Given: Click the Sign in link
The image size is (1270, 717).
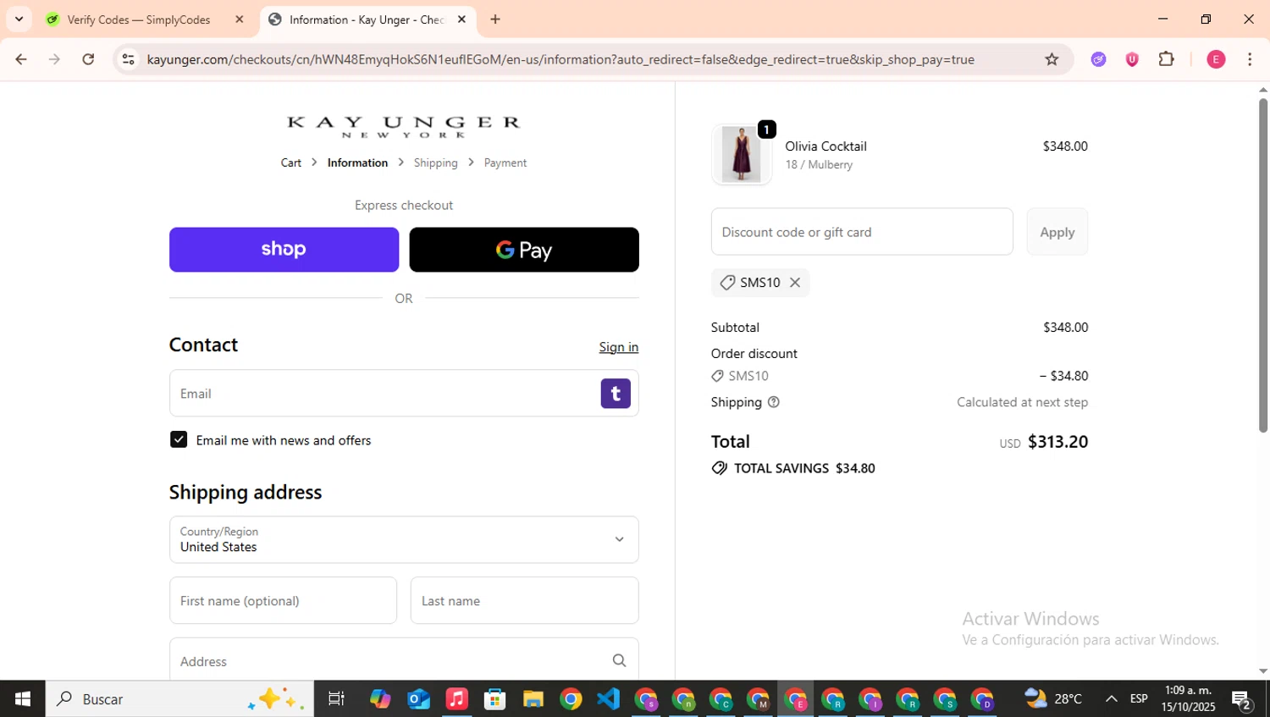Looking at the screenshot, I should click(619, 347).
